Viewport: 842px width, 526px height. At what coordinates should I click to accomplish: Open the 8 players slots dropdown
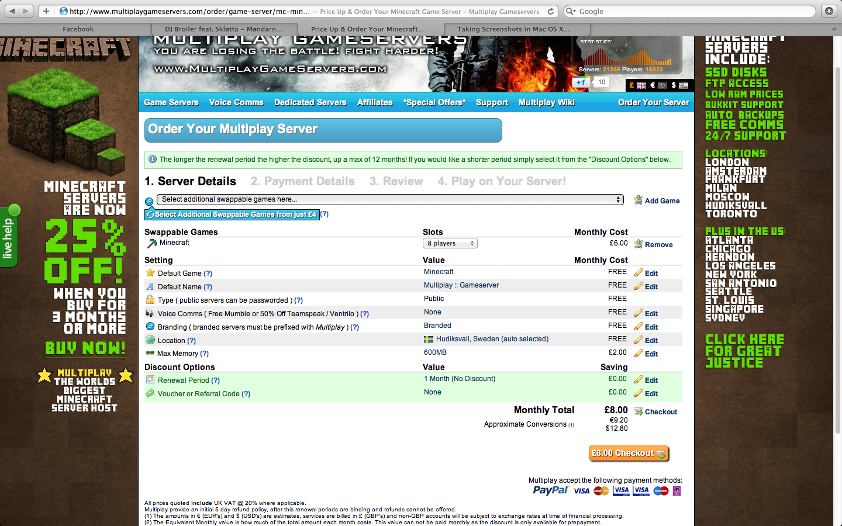point(450,243)
